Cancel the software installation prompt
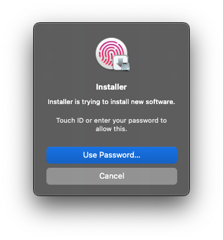The image size is (223, 240). (x=111, y=176)
